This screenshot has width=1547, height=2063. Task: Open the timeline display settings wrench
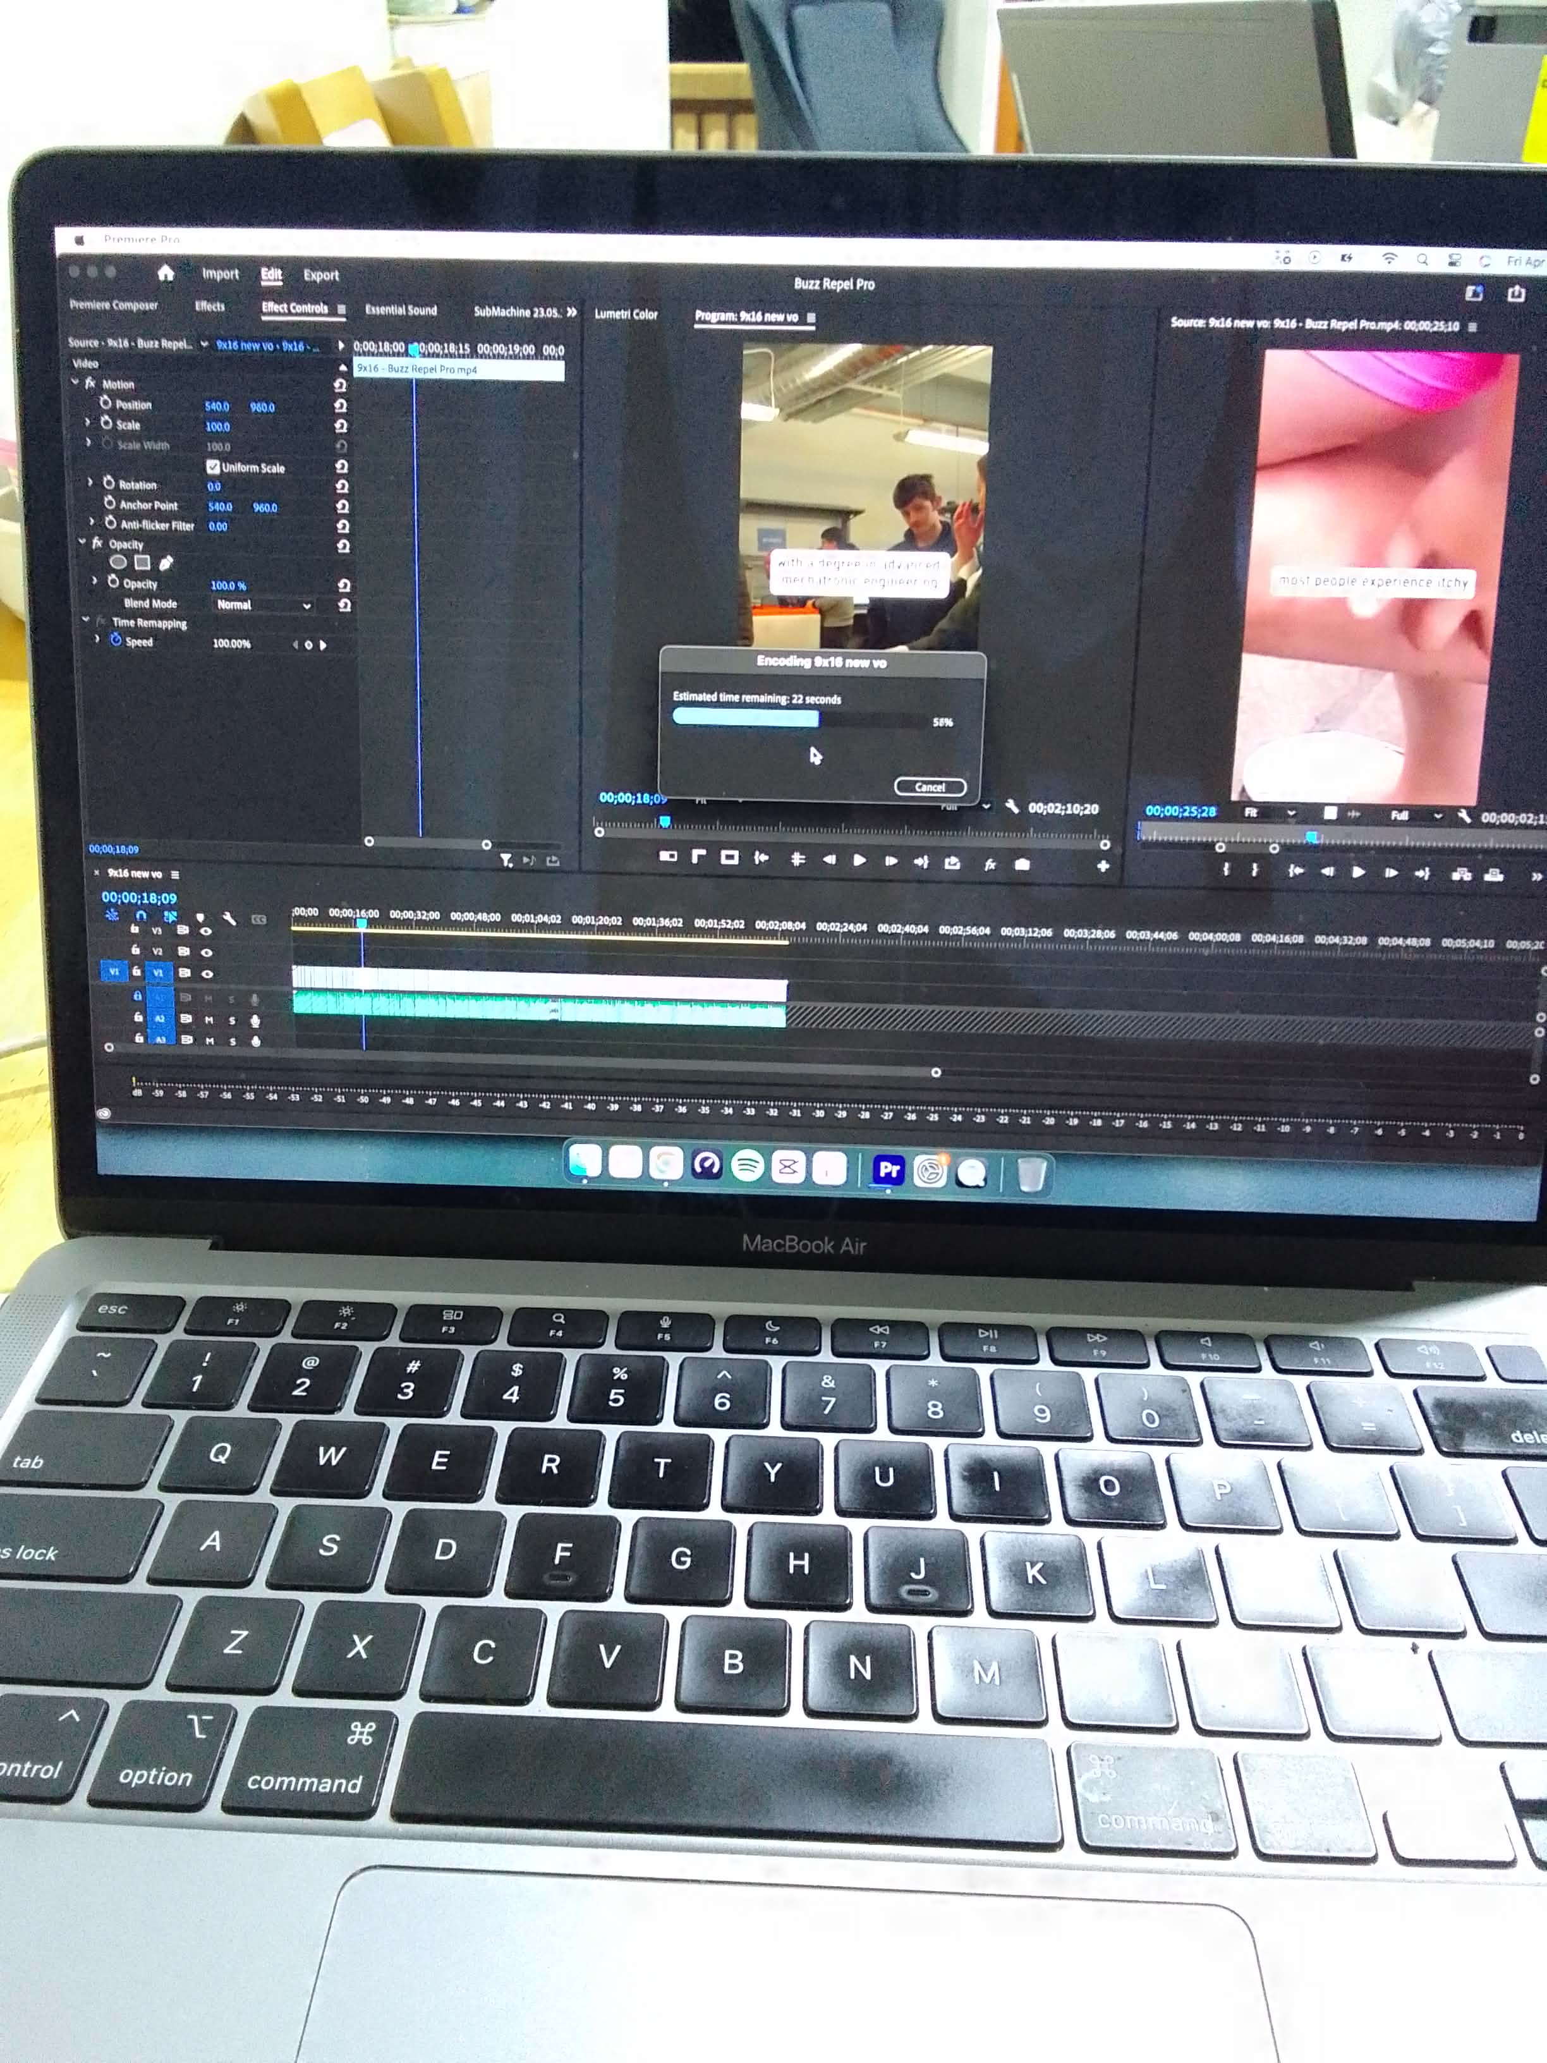[x=229, y=918]
